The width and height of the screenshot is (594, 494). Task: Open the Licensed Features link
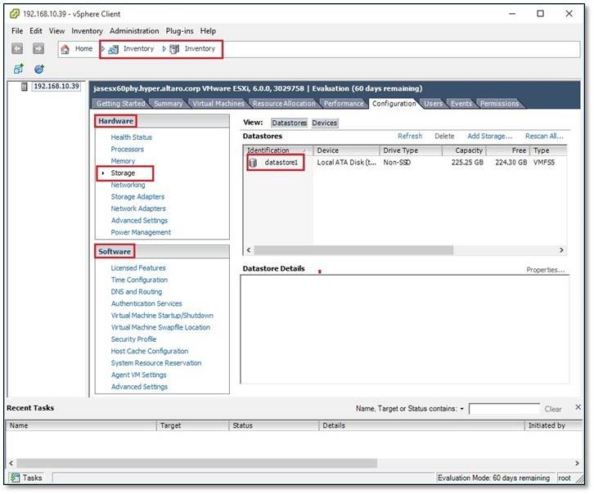coord(138,268)
